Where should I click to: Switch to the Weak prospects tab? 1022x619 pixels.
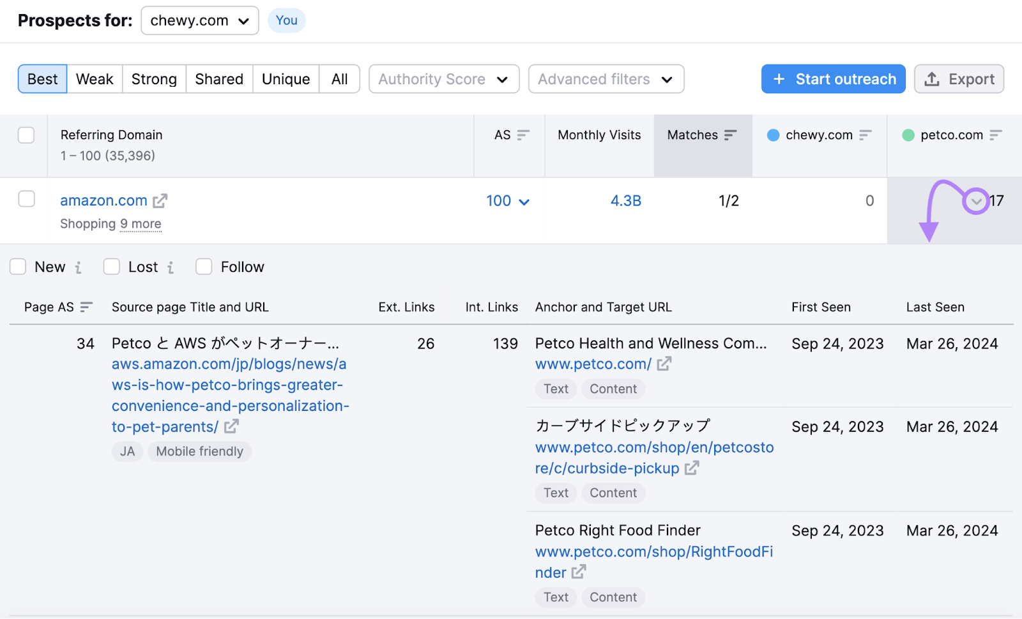pyautogui.click(x=95, y=79)
